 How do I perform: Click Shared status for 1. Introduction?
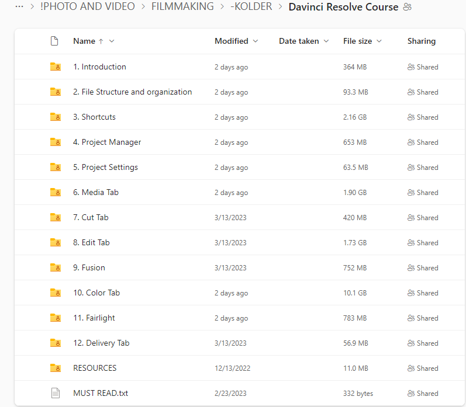coord(423,67)
